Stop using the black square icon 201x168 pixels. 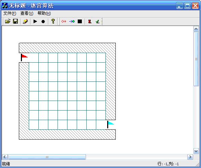click(80, 21)
